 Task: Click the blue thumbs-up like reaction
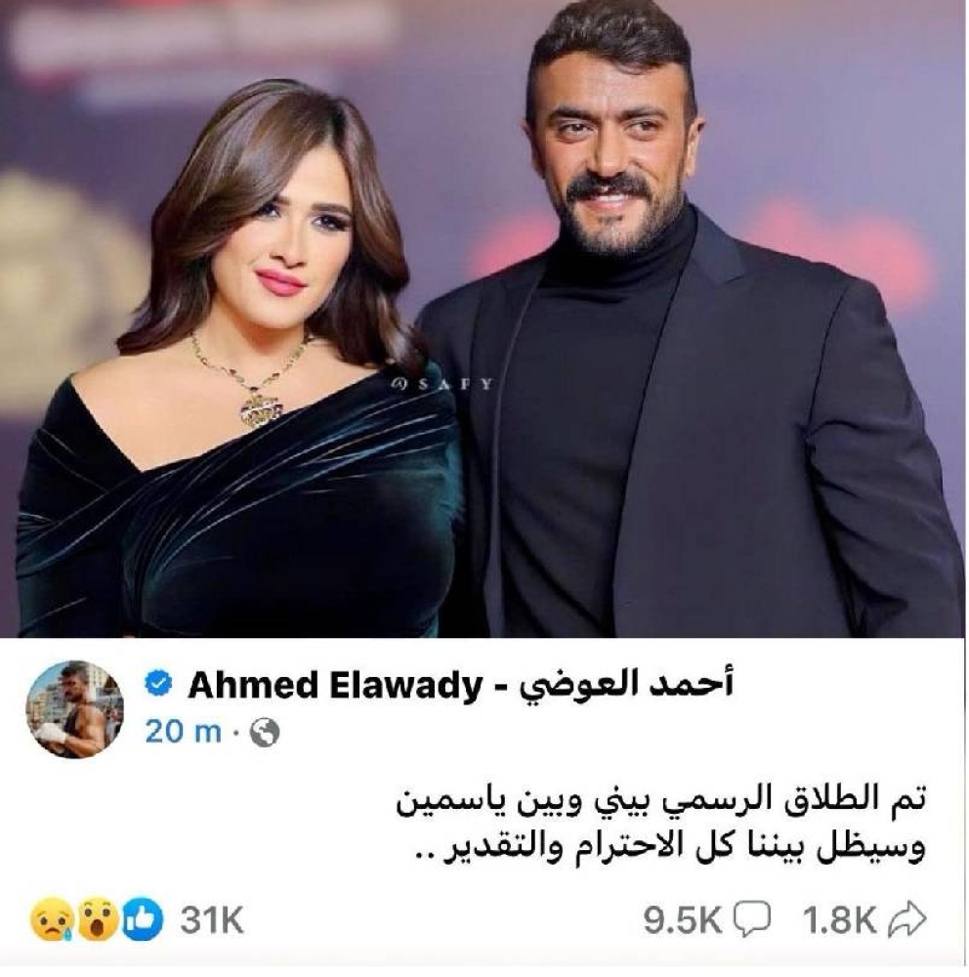pos(142,919)
